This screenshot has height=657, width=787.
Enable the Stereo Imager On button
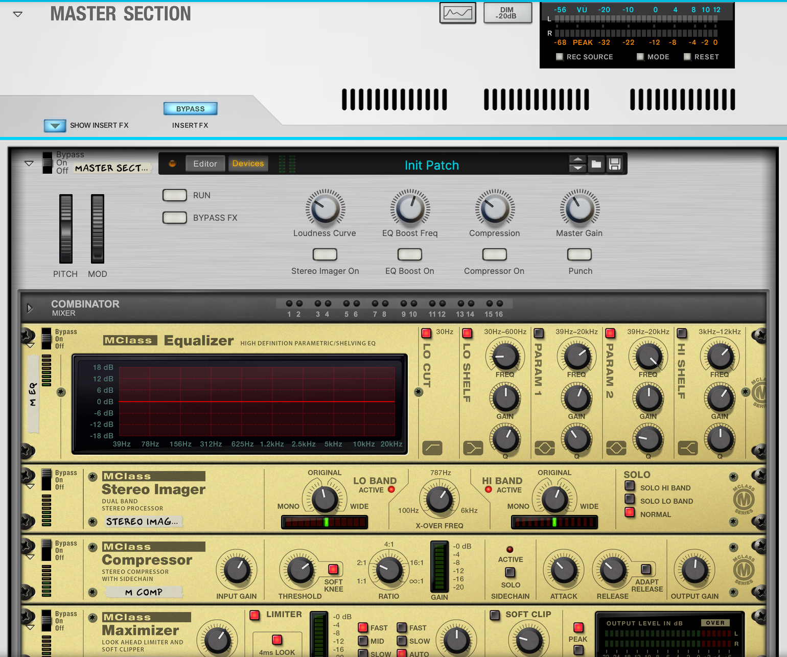point(325,254)
